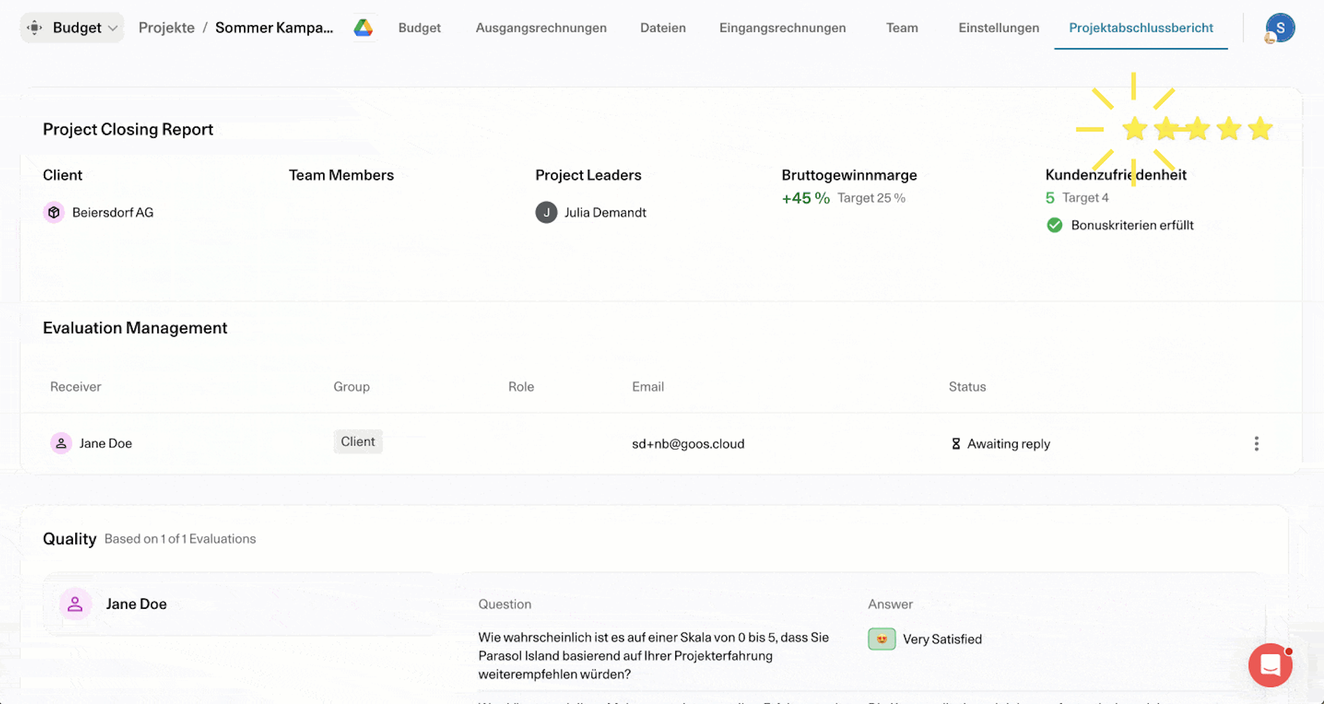Click Julia Demandt's avatar
This screenshot has height=704, width=1324.
(x=546, y=212)
